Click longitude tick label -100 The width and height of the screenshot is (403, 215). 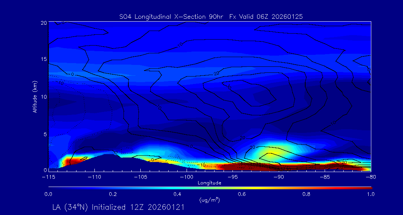coord(186,177)
